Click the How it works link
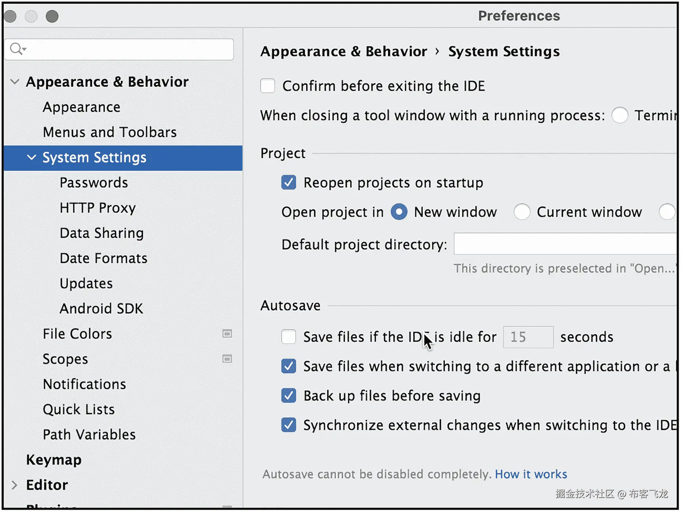Screen dimensions: 681x512 (x=531, y=474)
